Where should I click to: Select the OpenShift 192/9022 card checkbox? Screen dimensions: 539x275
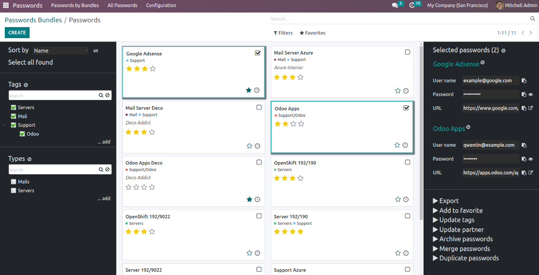(x=259, y=216)
